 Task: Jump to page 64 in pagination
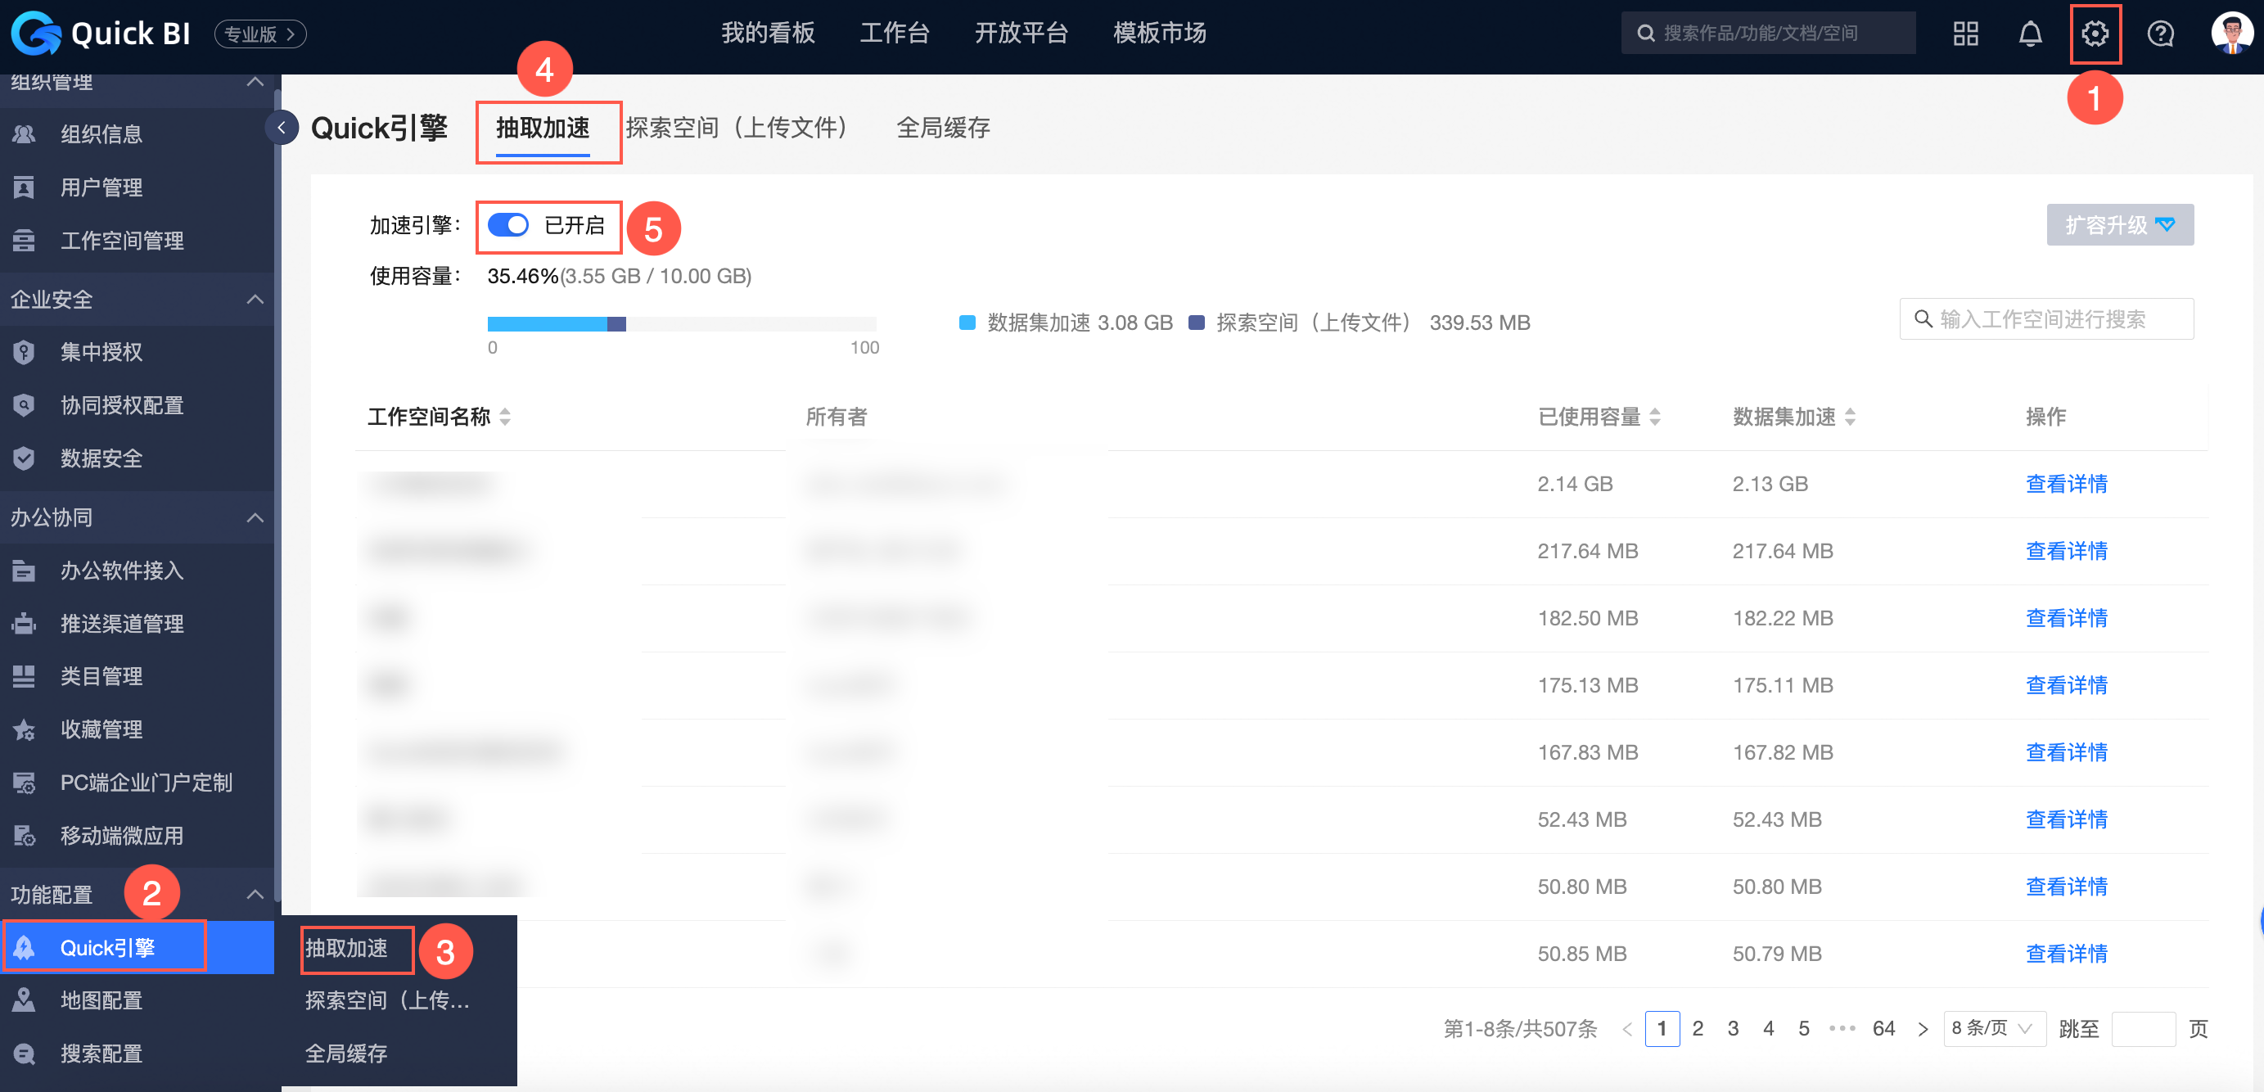click(x=1883, y=1029)
